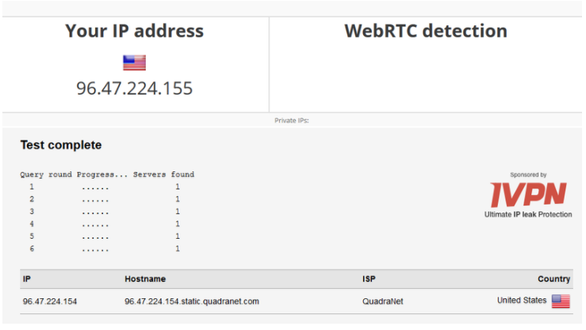This screenshot has width=586, height=330.
Task: Click the Servers found column label
Action: [x=163, y=175]
